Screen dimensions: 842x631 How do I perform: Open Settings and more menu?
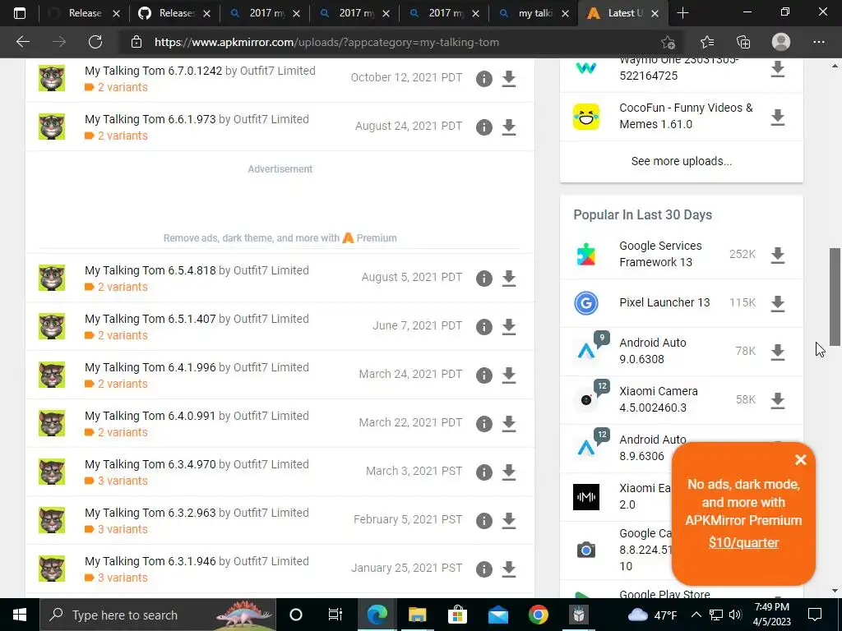(818, 42)
